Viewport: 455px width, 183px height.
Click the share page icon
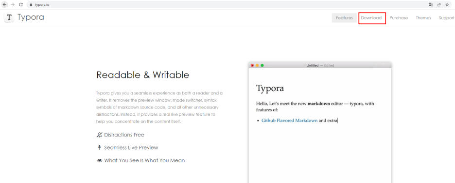[439, 5]
